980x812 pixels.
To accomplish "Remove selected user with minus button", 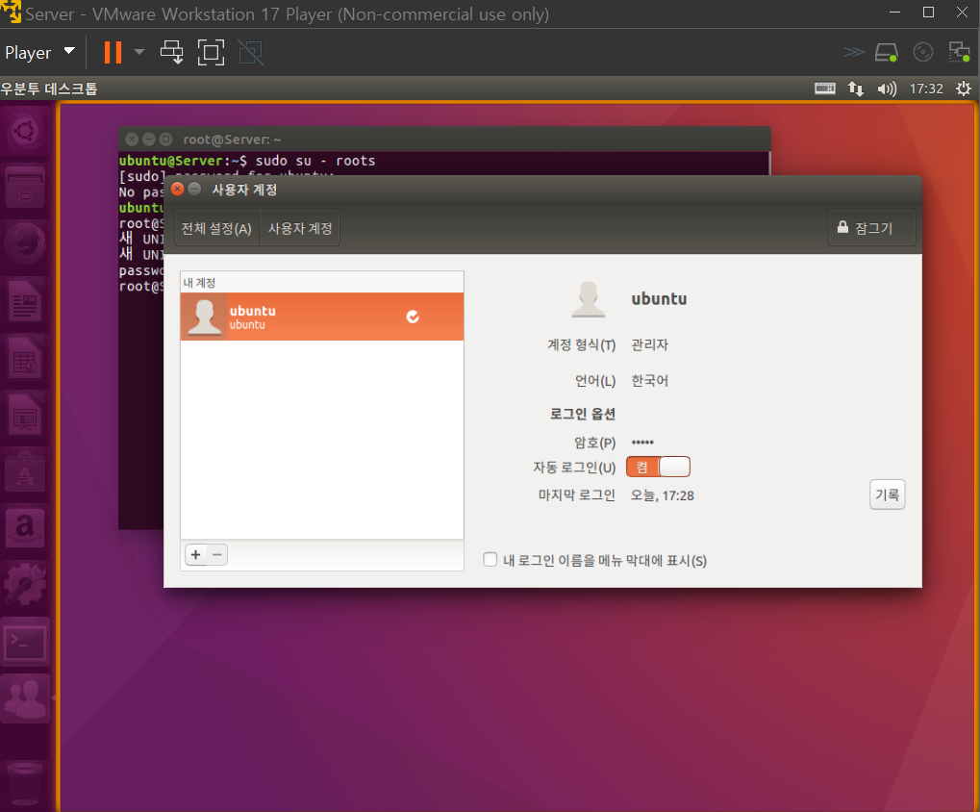I will point(217,554).
